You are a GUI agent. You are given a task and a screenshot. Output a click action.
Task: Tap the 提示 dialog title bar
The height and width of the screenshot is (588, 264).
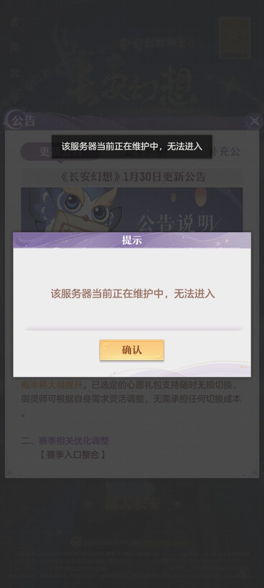(x=132, y=240)
